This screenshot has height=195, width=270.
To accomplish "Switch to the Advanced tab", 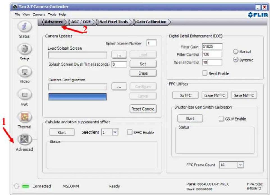I will click(x=54, y=22).
